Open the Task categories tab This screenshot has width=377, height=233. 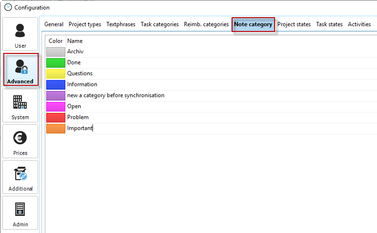coord(160,24)
